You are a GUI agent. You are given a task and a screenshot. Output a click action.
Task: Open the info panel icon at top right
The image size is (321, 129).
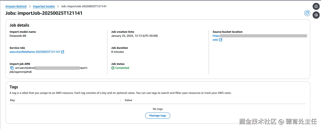point(316,6)
